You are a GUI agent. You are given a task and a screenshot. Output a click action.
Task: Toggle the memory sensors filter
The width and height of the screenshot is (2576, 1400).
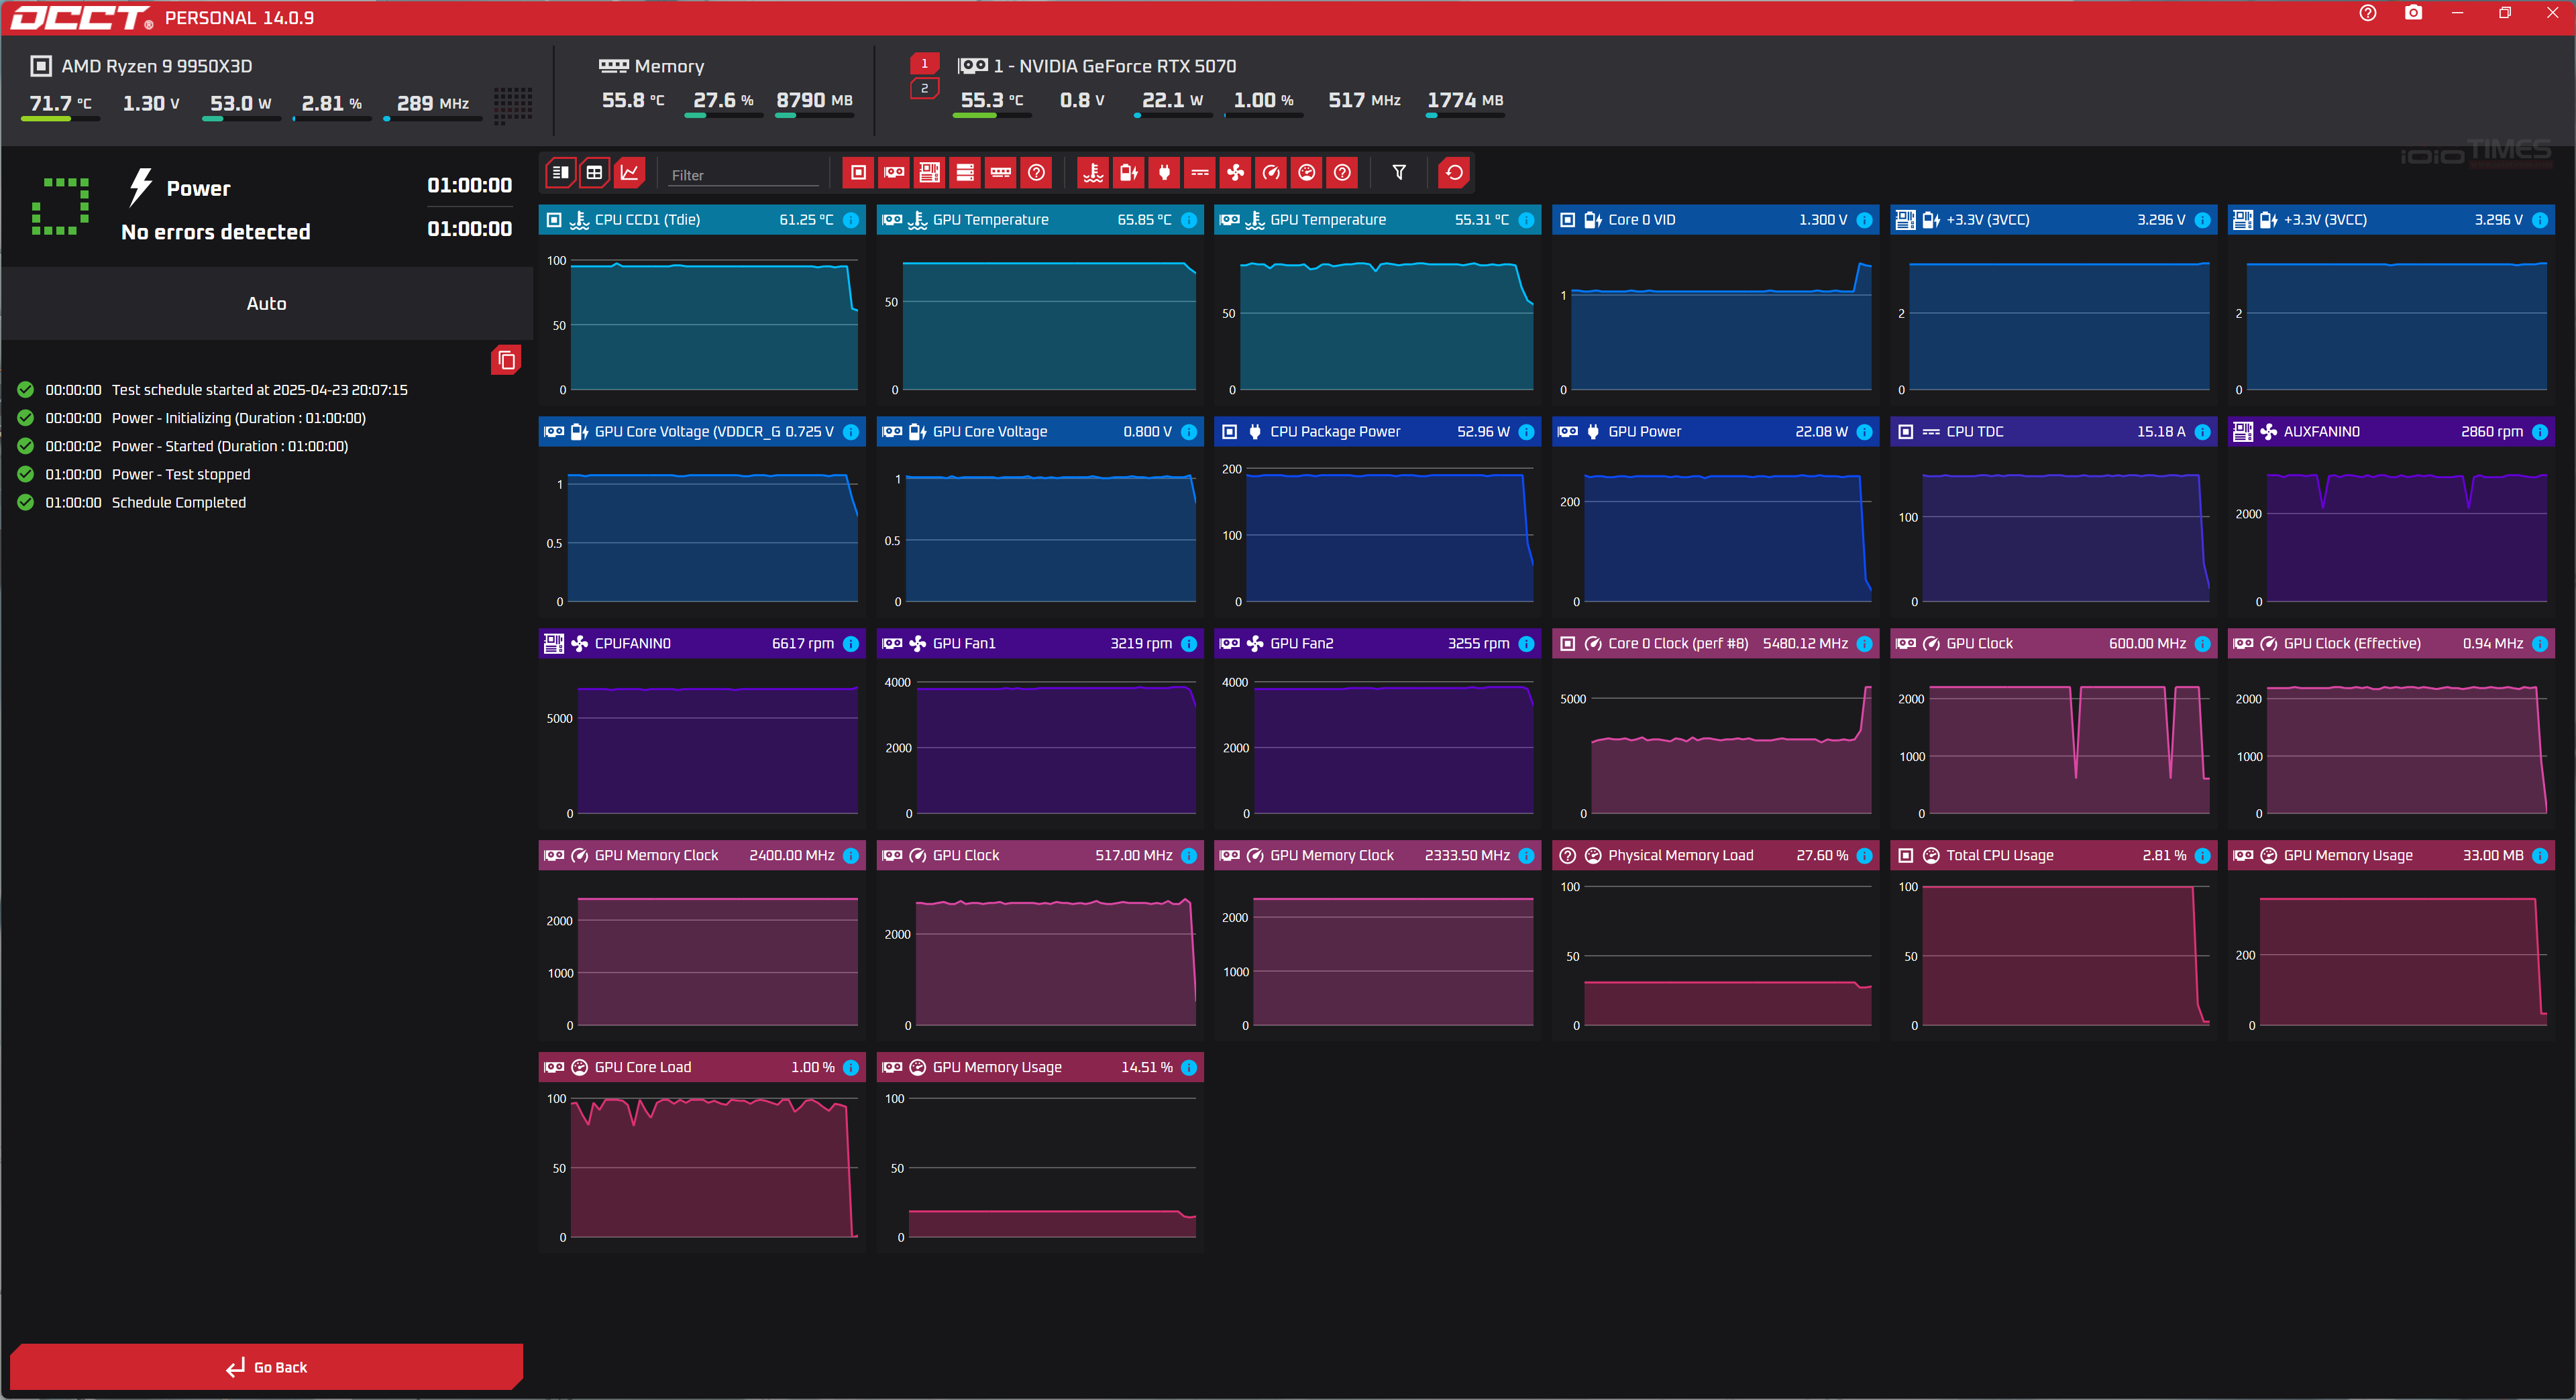point(1001,173)
